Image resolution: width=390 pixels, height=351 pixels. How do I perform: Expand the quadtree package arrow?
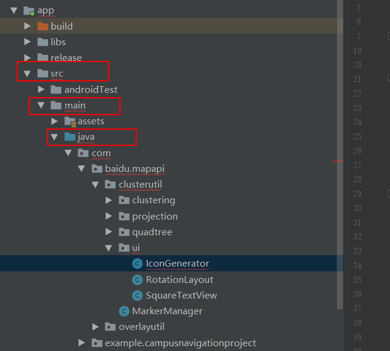pyautogui.click(x=109, y=232)
